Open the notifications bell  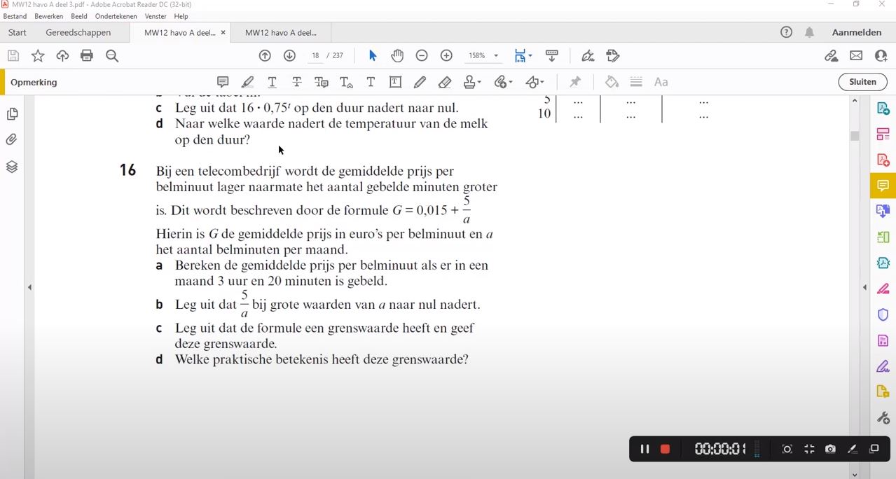[809, 32]
